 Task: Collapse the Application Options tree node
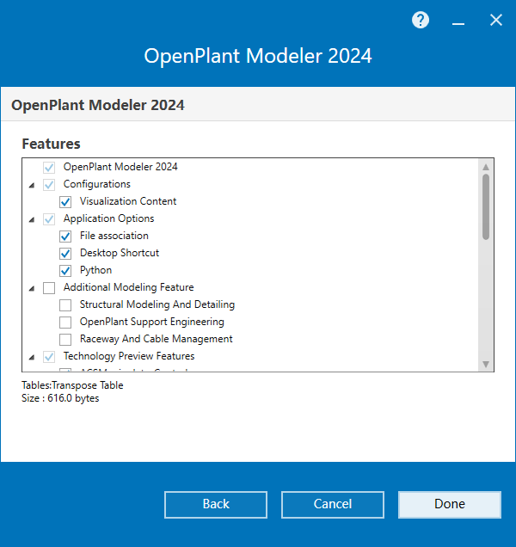(x=32, y=219)
